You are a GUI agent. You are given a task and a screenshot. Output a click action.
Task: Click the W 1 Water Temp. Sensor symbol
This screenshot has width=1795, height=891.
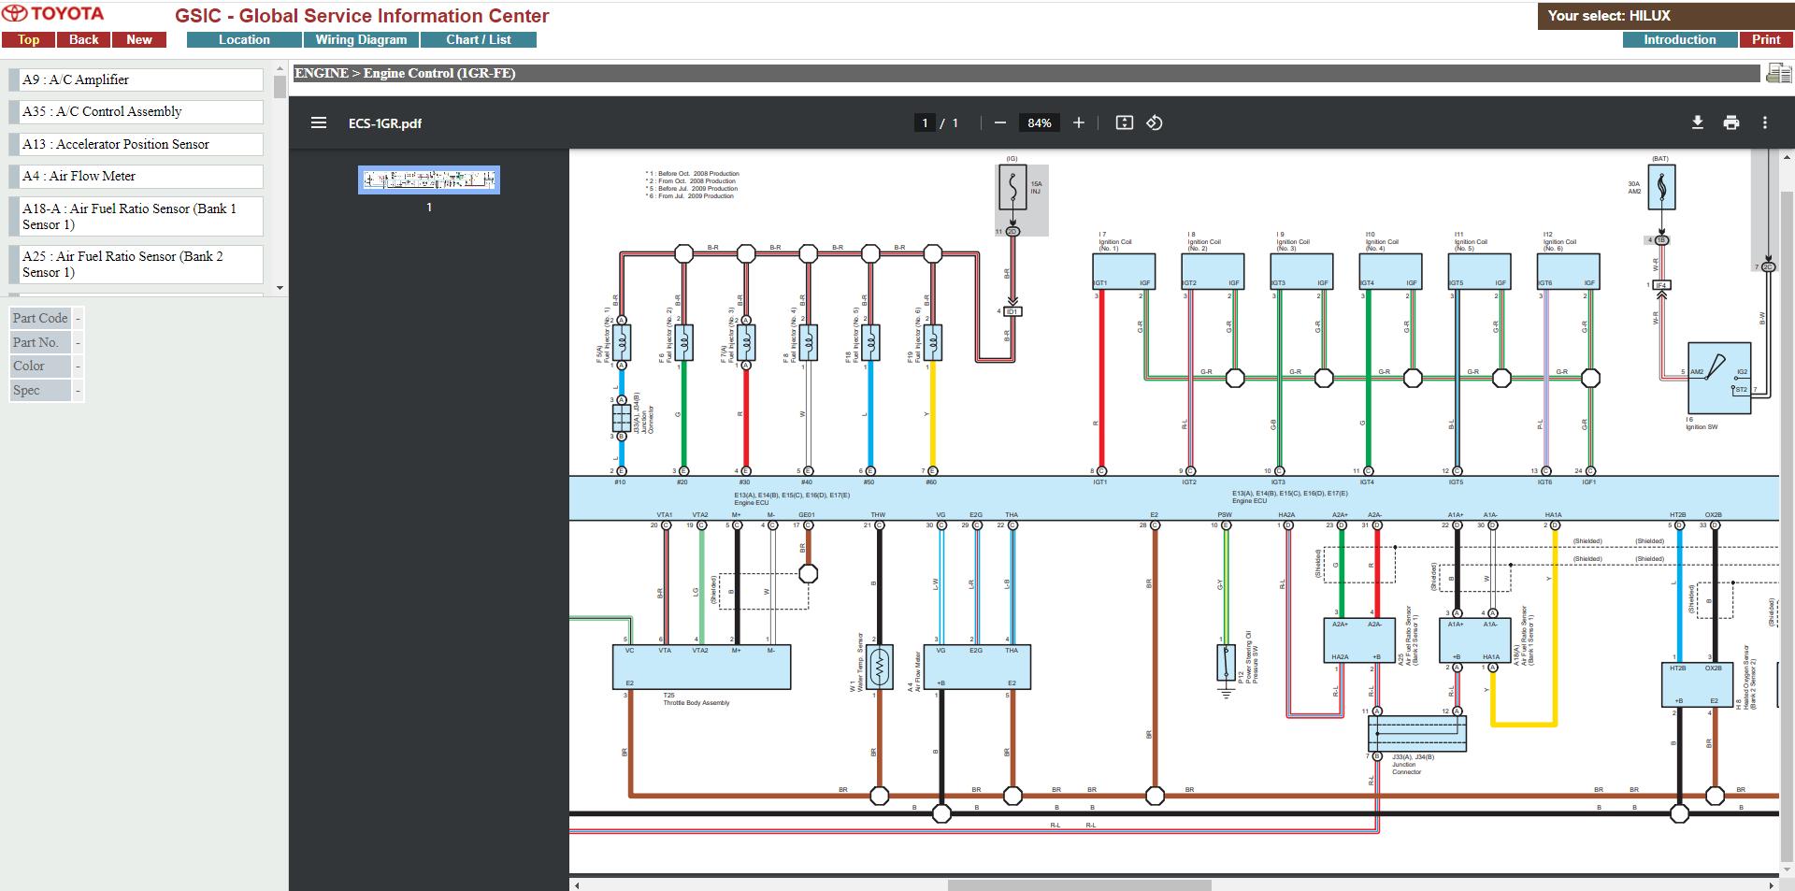click(879, 667)
